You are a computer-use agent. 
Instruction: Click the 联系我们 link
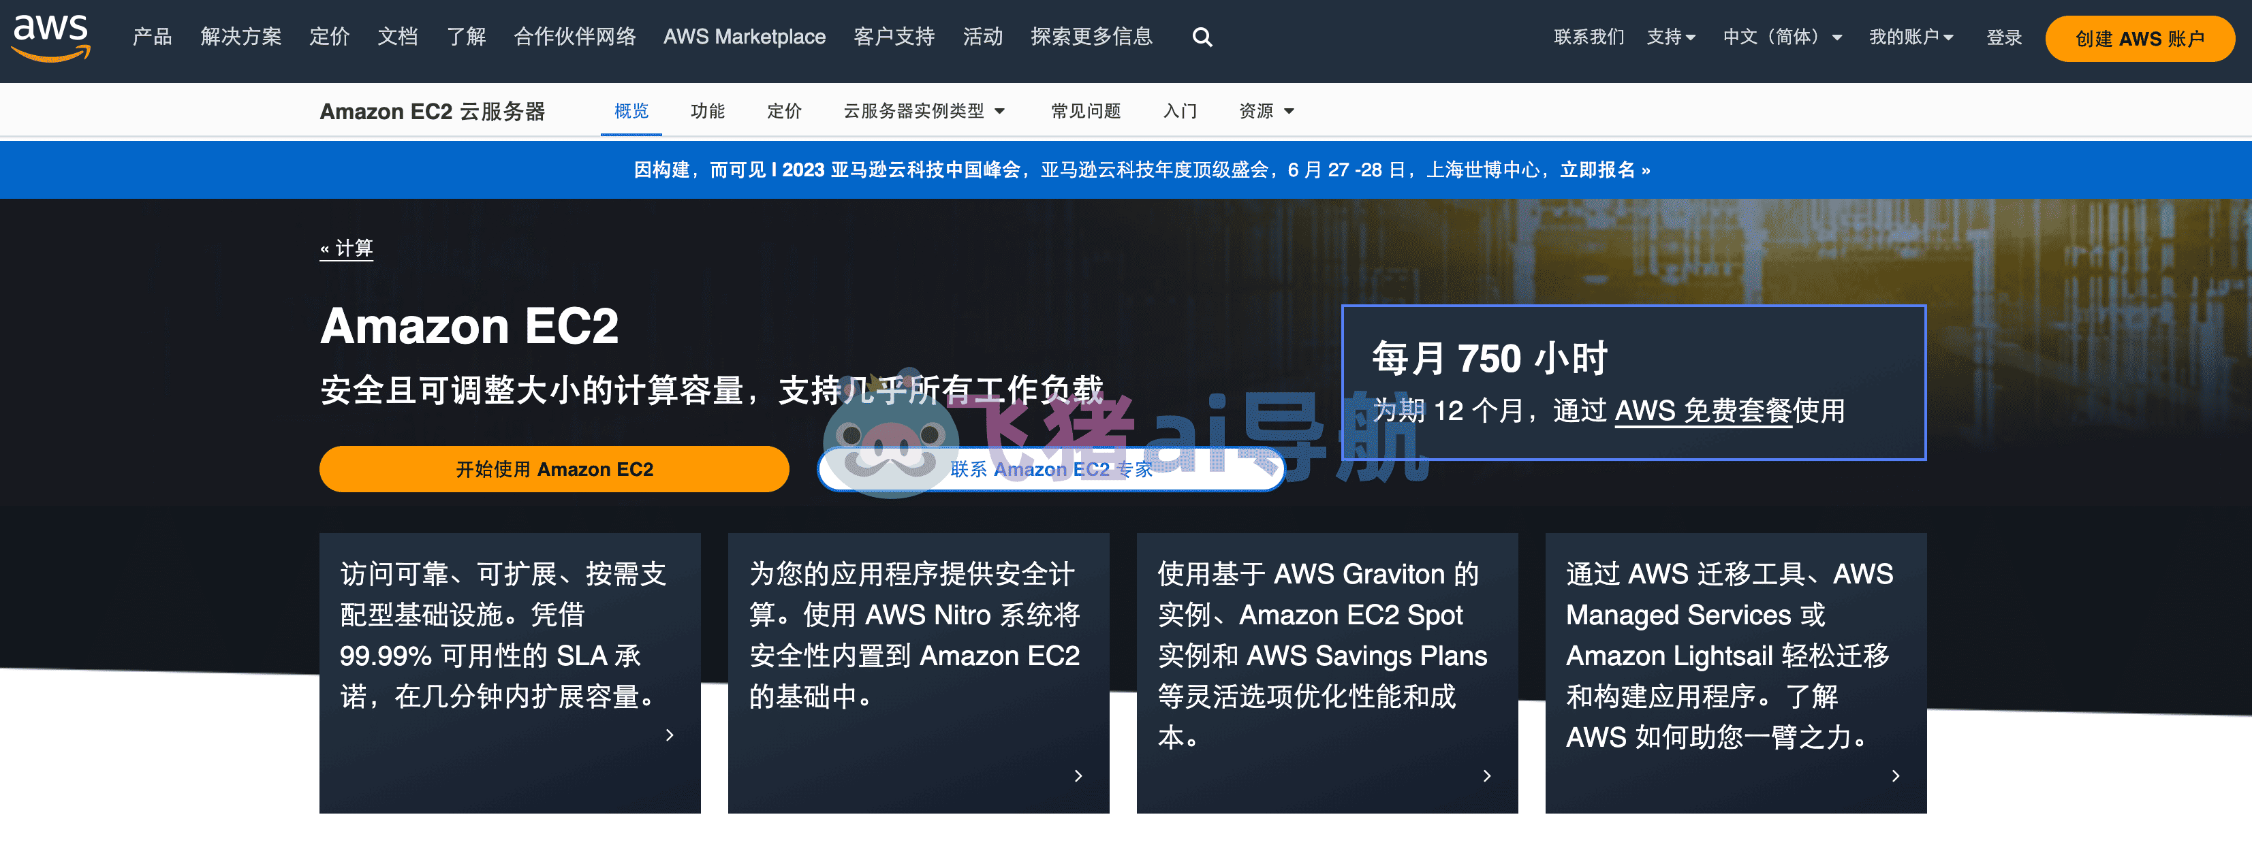1589,37
